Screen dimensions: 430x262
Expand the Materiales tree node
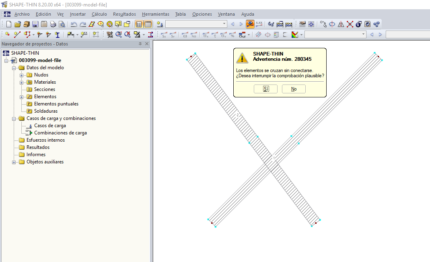[21, 83]
